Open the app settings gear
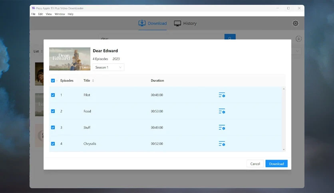The height and width of the screenshot is (193, 334). (x=296, y=24)
